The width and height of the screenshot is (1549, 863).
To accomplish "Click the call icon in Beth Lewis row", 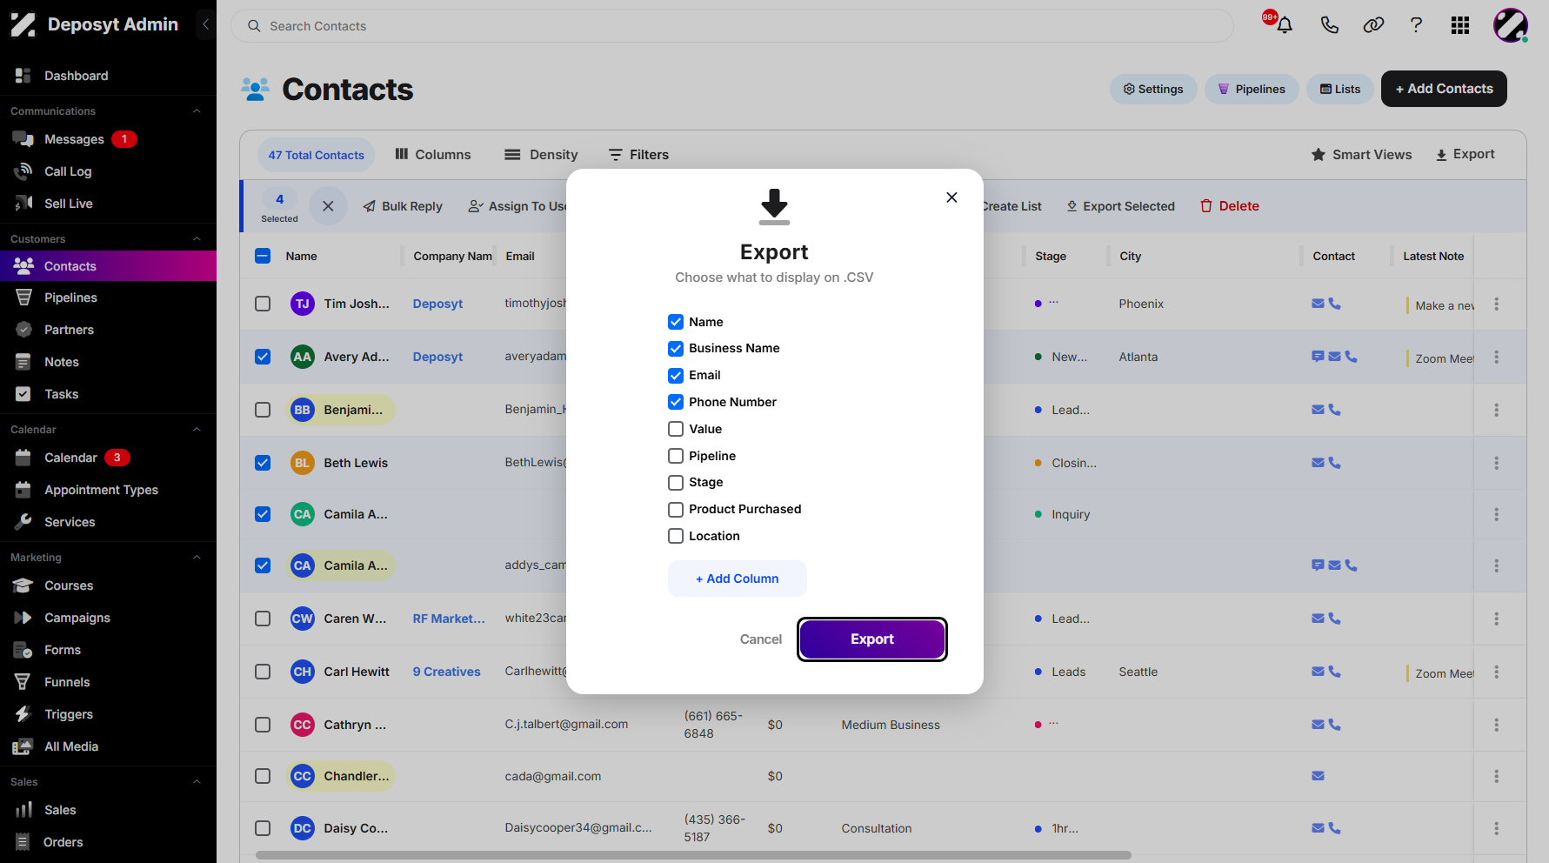I will pyautogui.click(x=1334, y=463).
